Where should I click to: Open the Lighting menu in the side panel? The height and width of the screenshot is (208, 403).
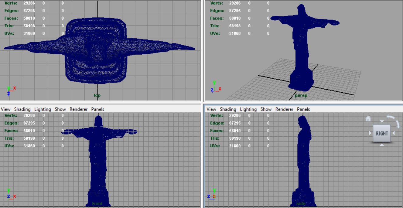[248, 109]
